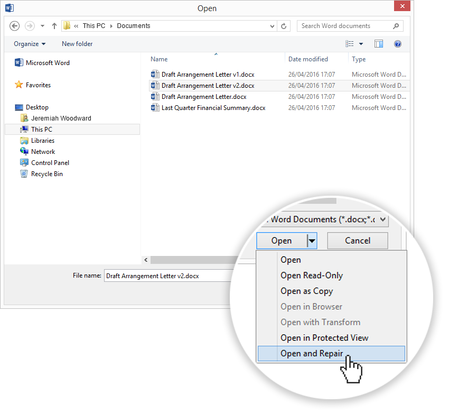This screenshot has height=413, width=449.
Task: Close the Open dialog window
Action: click(402, 6)
